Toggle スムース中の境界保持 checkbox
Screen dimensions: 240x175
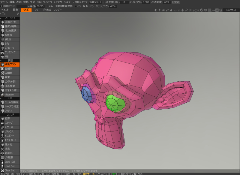click(47, 6)
